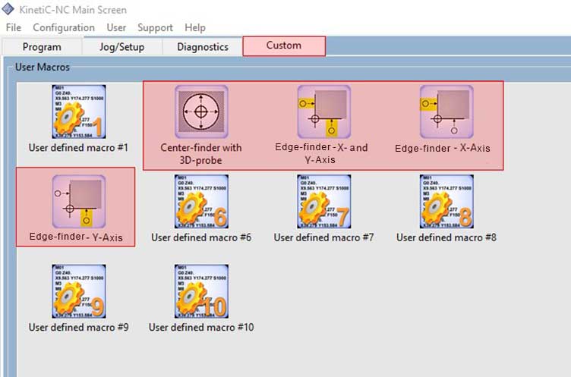Viewport: 571px width, 377px height.
Task: Open the Support menu
Action: tap(155, 27)
